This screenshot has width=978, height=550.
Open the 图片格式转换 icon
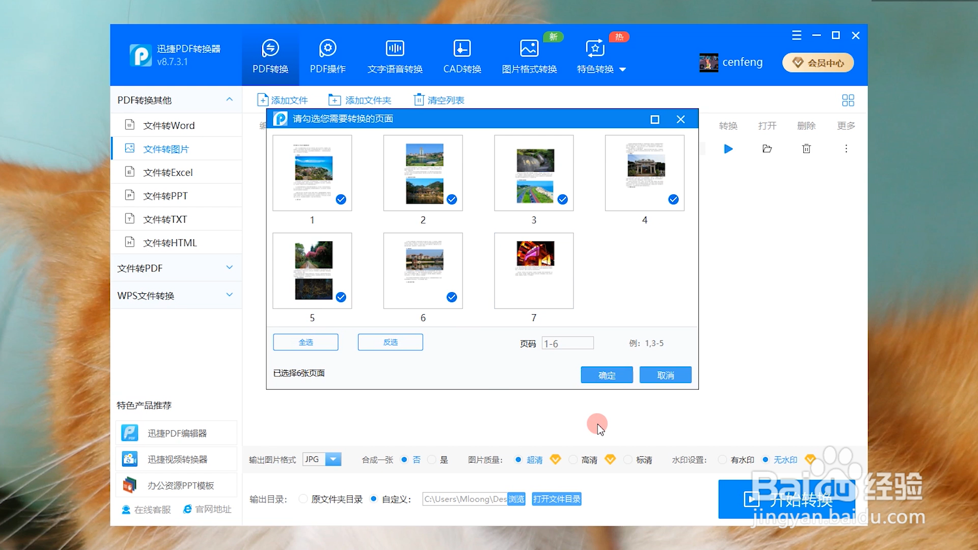(529, 49)
